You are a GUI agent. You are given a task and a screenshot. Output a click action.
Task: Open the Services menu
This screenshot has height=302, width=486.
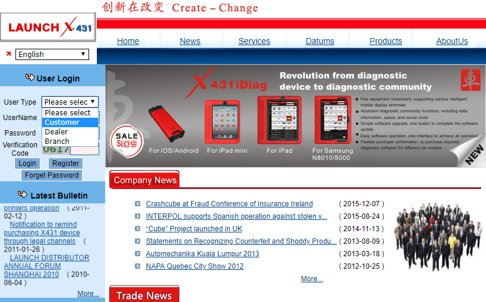click(x=254, y=41)
